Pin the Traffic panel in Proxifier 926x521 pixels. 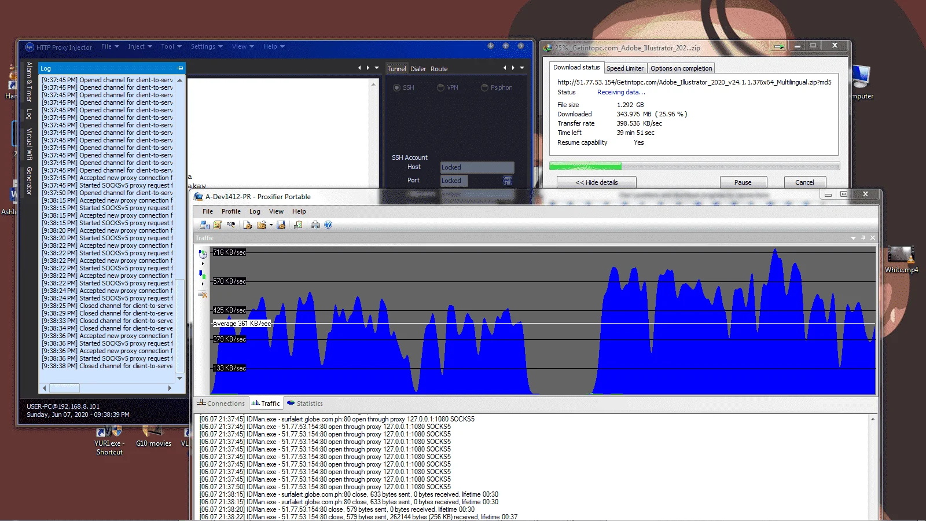[863, 238]
